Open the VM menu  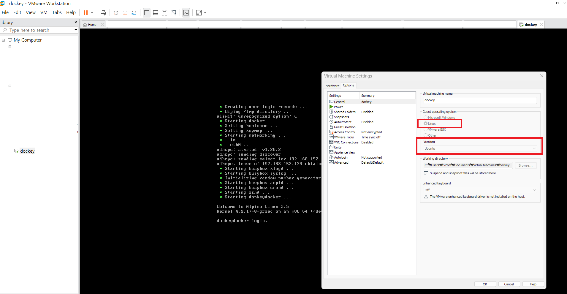point(44,12)
